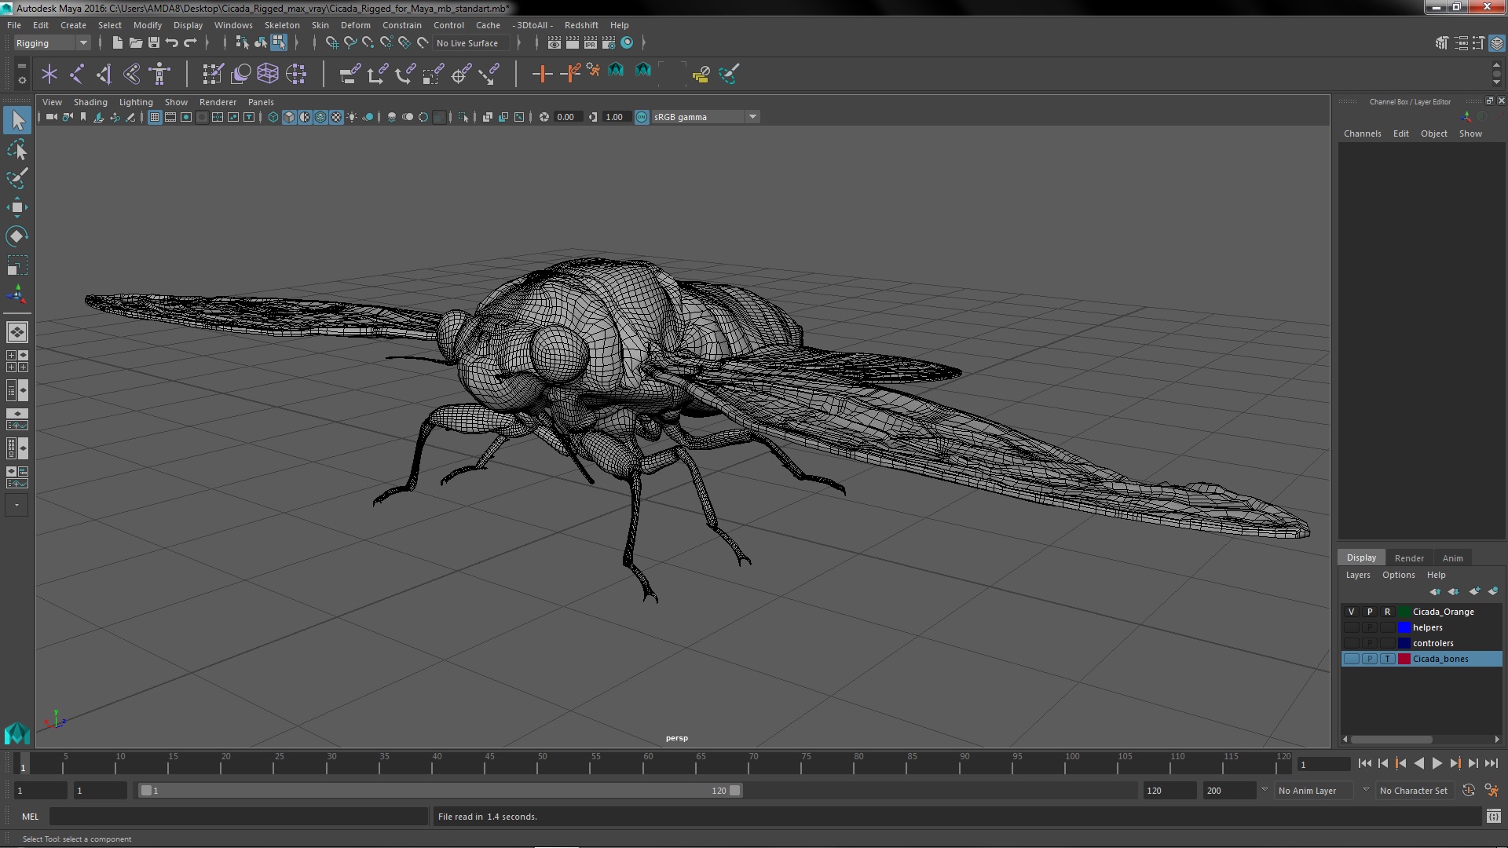Go to end of playback range
Screen dimensions: 1508x848
(1491, 763)
